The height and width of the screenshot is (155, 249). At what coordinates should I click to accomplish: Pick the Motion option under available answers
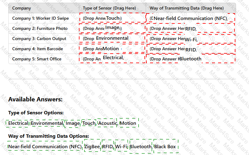click(x=128, y=123)
